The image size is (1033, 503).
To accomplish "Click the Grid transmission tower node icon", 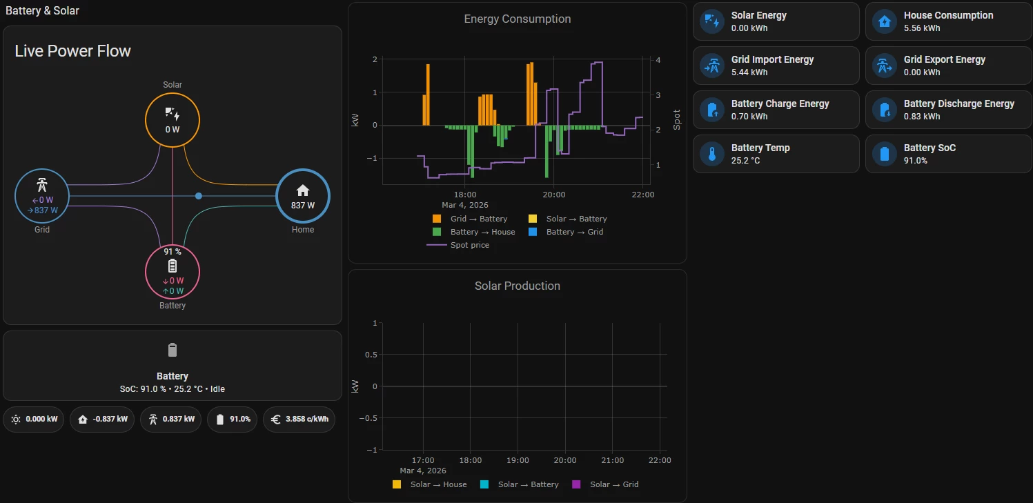I will click(x=41, y=185).
